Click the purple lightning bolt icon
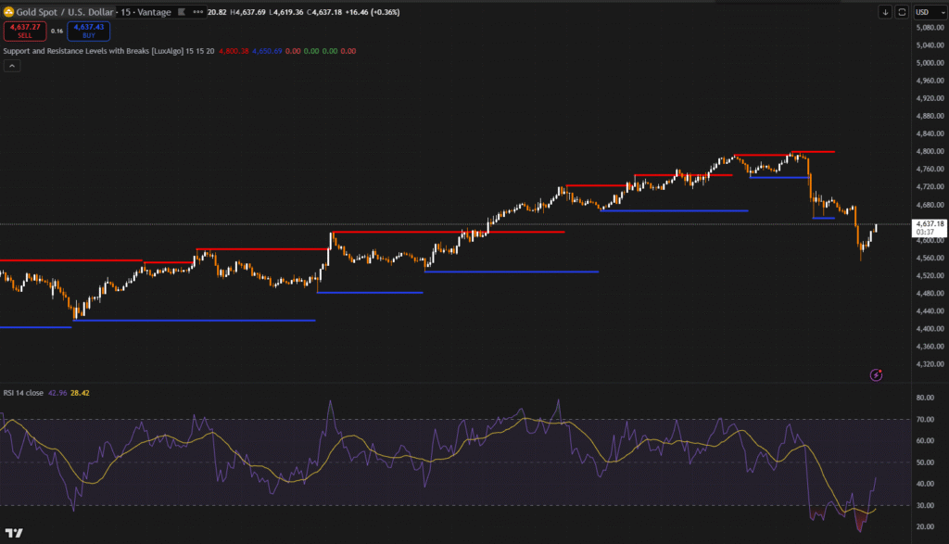The width and height of the screenshot is (949, 544). click(876, 375)
